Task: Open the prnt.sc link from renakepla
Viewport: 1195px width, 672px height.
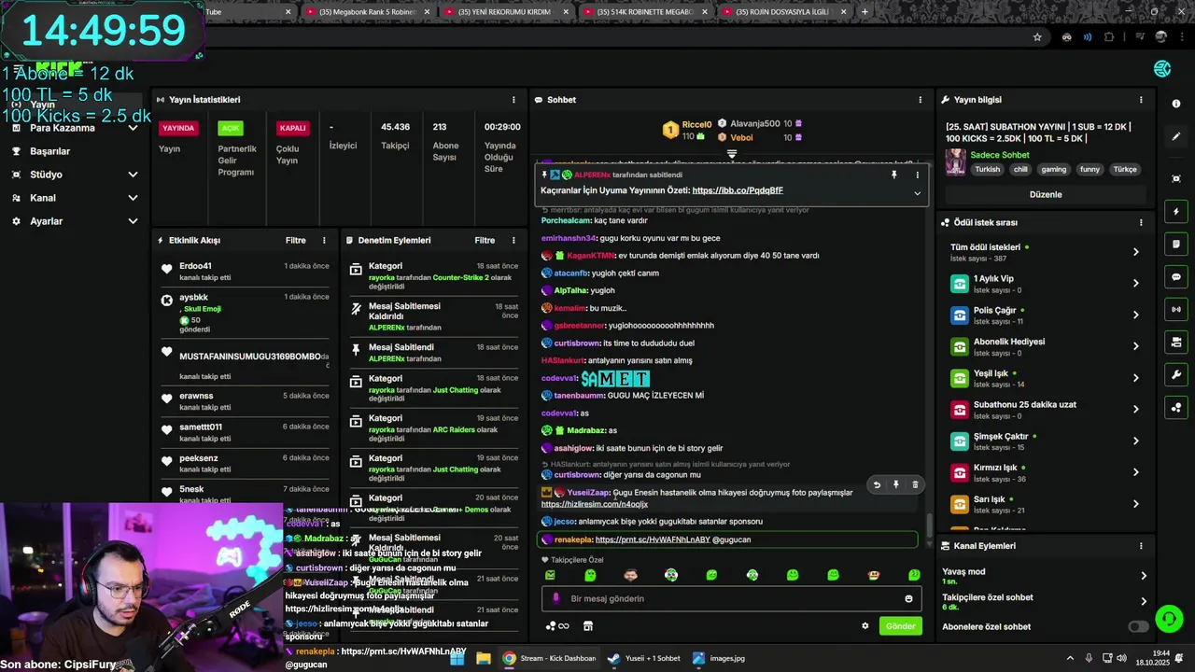Action: click(x=652, y=539)
